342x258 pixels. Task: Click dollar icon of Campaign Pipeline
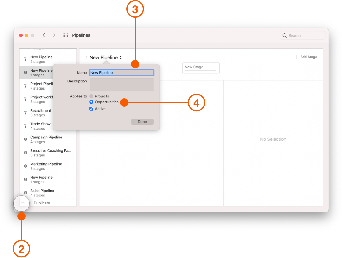click(26, 139)
